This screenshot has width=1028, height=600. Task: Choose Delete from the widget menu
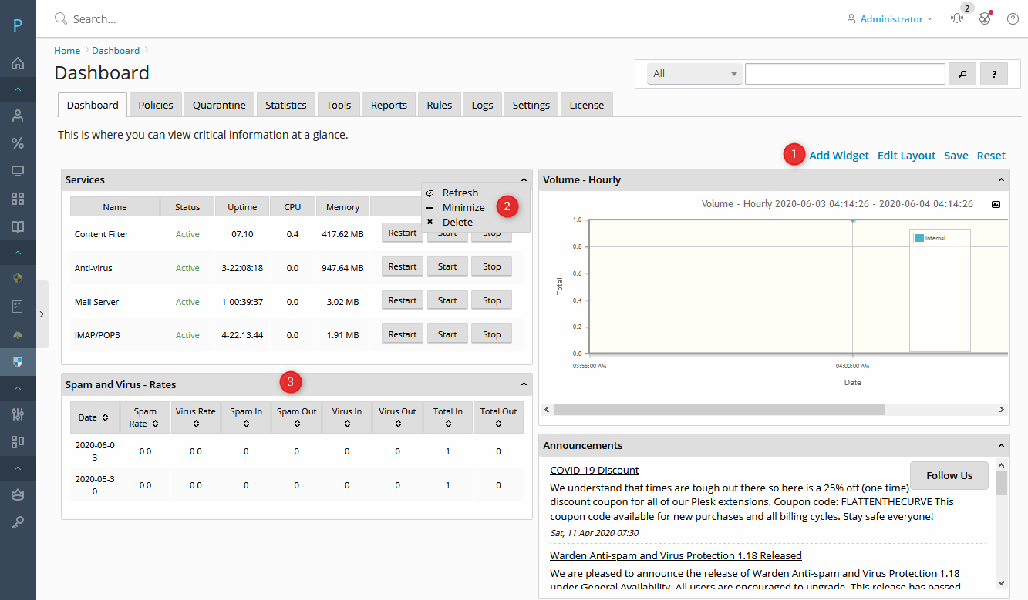457,222
